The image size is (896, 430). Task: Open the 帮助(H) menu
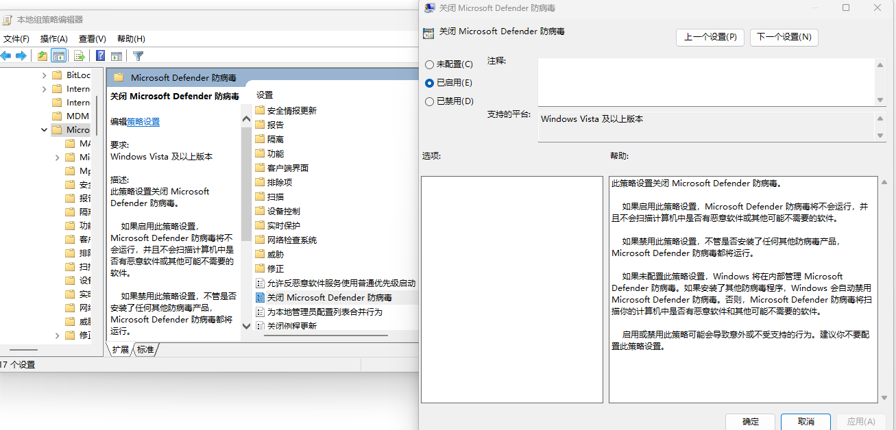coord(131,39)
